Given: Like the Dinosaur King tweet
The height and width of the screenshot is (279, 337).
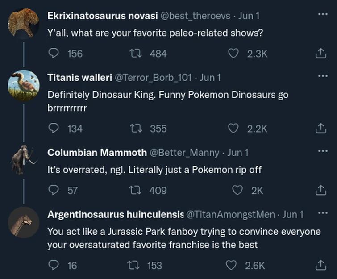Looking at the screenshot, I should [x=233, y=129].
